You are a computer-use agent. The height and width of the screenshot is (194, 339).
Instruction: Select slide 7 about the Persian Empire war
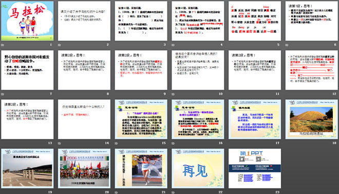click(x=27, y=70)
